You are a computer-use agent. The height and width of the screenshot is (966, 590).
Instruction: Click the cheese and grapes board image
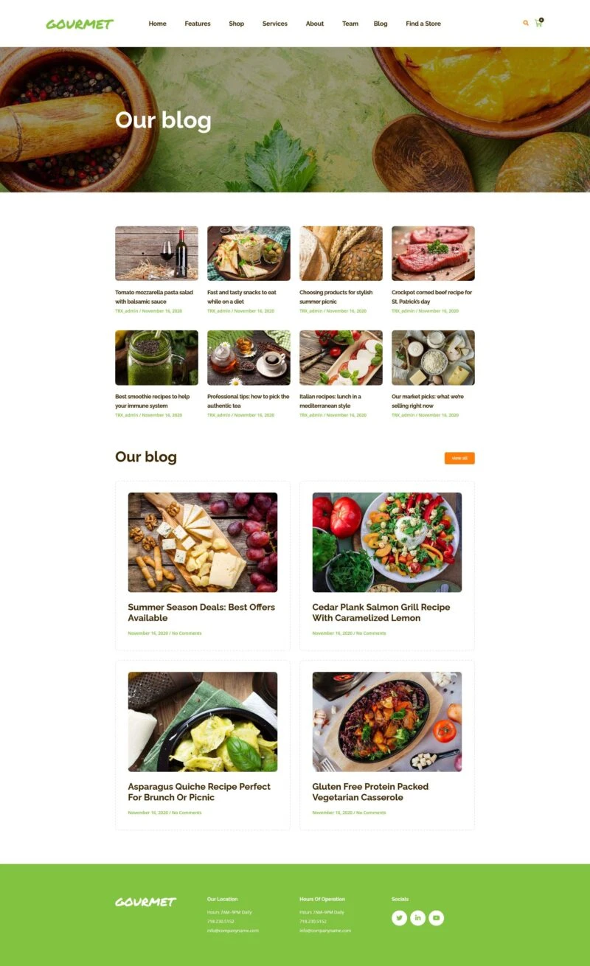(x=203, y=543)
